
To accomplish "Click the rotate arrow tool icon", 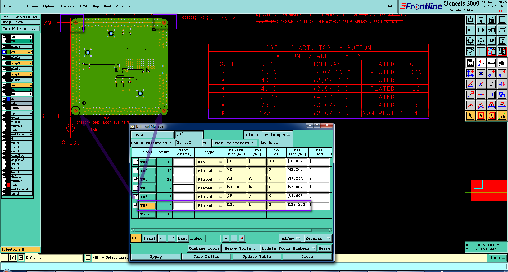I will point(491,84).
